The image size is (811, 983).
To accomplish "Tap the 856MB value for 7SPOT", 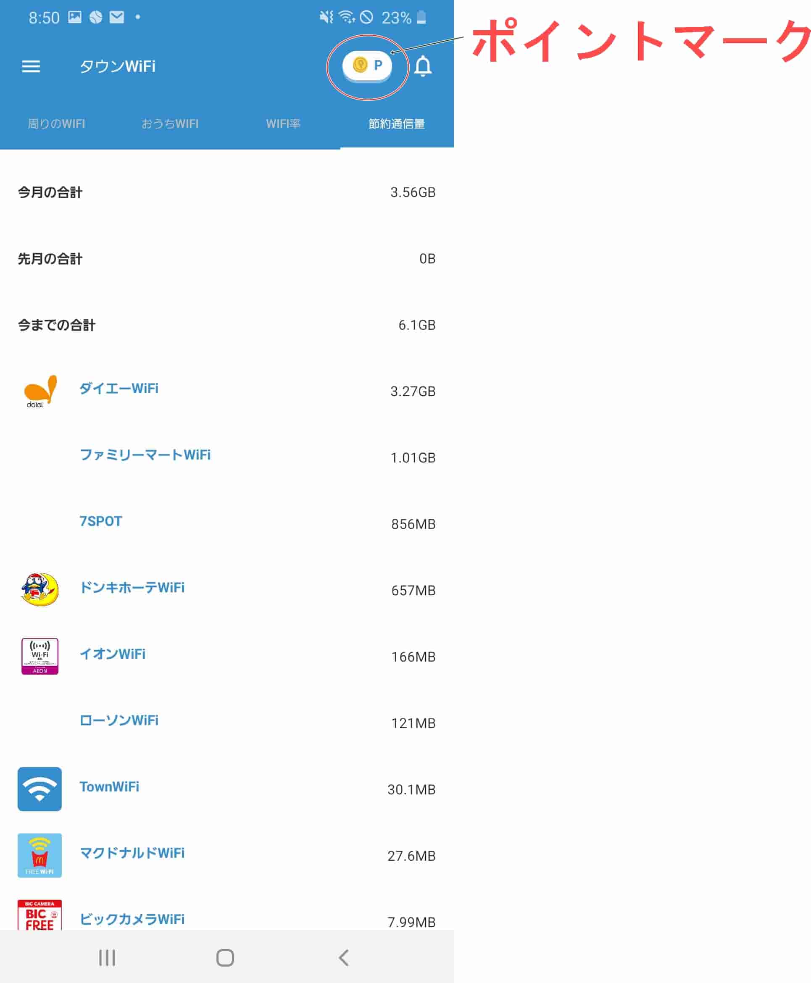I will point(413,524).
